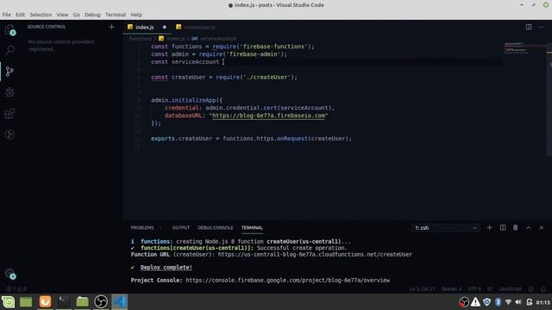This screenshot has width=552, height=310.
Task: Click the functions folder breadcrumb
Action: coord(140,39)
